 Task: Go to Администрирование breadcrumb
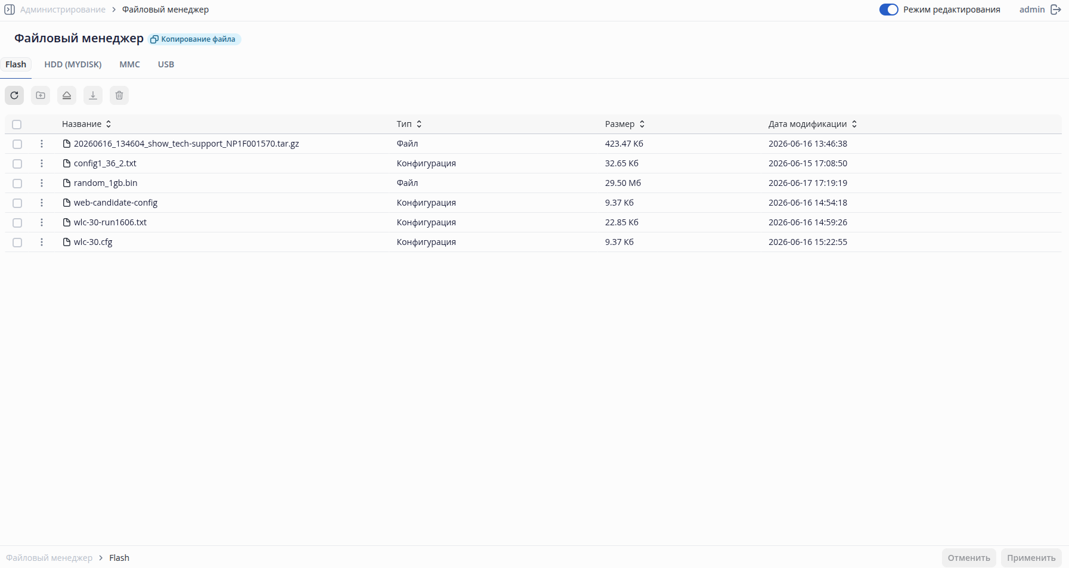[63, 10]
